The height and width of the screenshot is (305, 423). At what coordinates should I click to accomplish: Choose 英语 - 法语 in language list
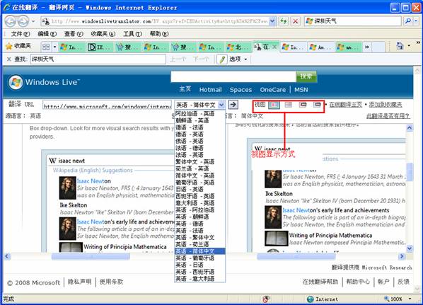click(x=199, y=231)
